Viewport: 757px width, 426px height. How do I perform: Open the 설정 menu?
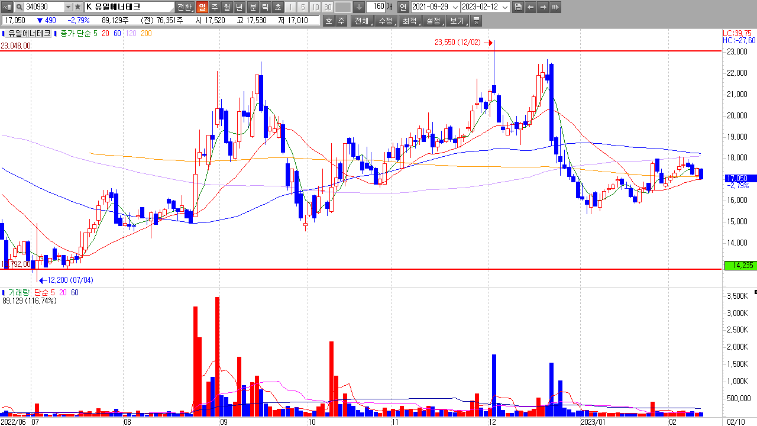pos(434,21)
